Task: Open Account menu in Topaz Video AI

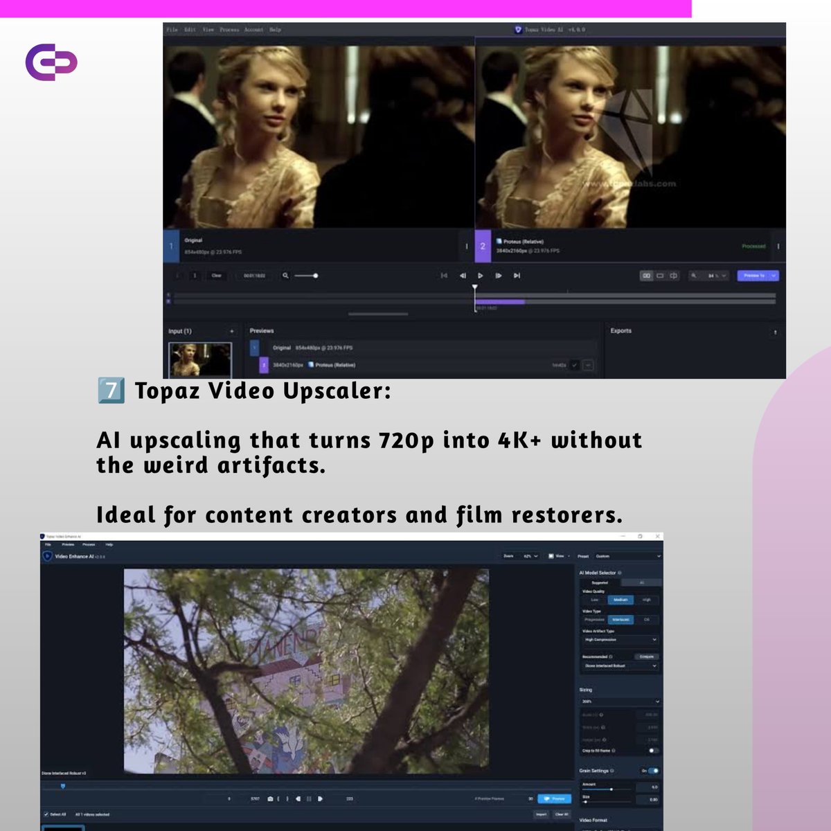Action: tap(253, 30)
